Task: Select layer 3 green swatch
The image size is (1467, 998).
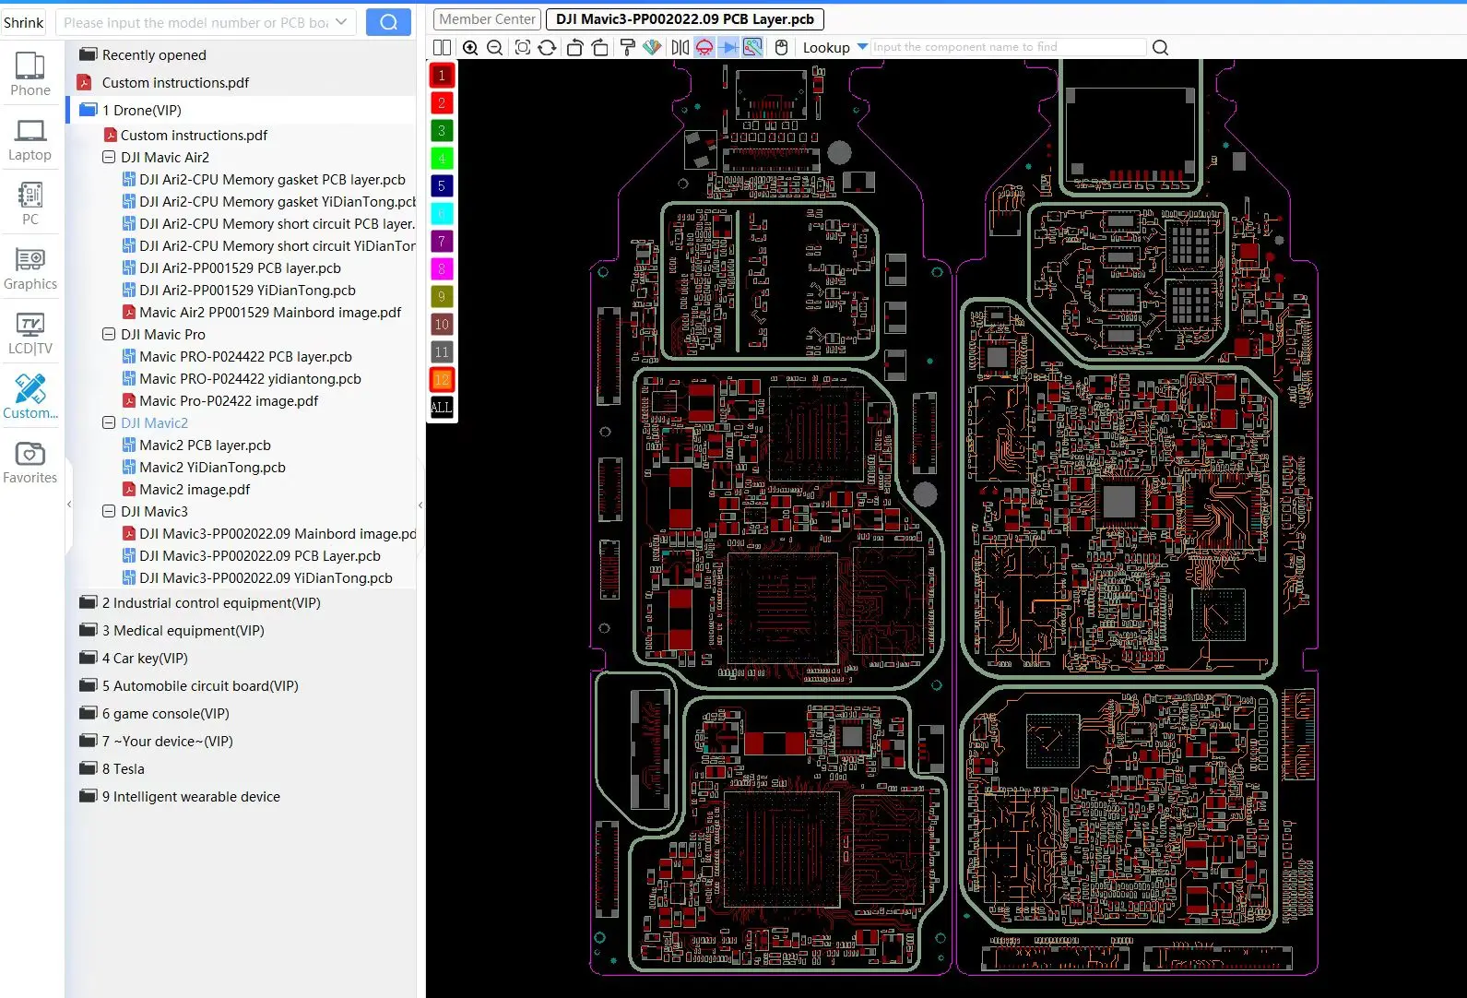Action: point(442,130)
